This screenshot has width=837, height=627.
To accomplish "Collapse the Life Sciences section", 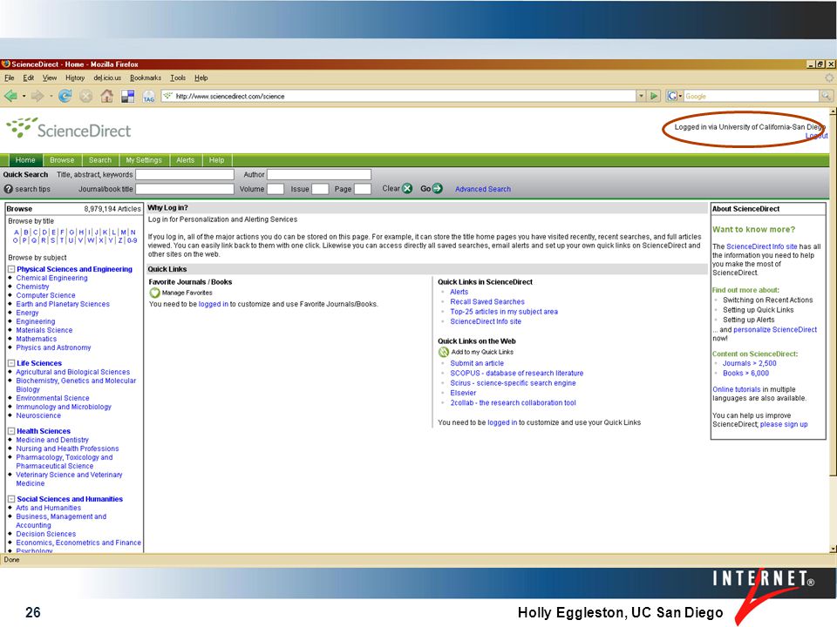I will [x=11, y=364].
